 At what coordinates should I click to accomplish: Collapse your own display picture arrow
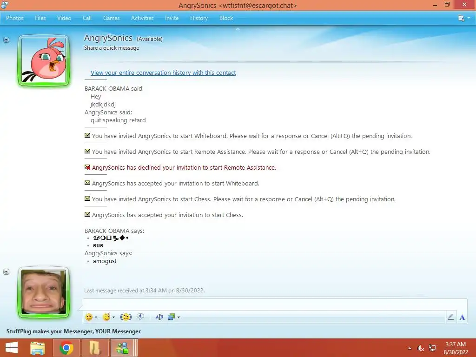coord(6,271)
